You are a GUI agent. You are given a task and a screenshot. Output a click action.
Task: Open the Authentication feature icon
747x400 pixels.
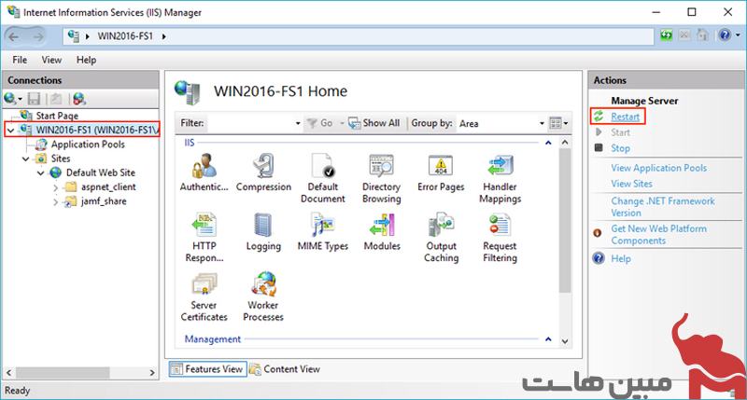click(204, 172)
